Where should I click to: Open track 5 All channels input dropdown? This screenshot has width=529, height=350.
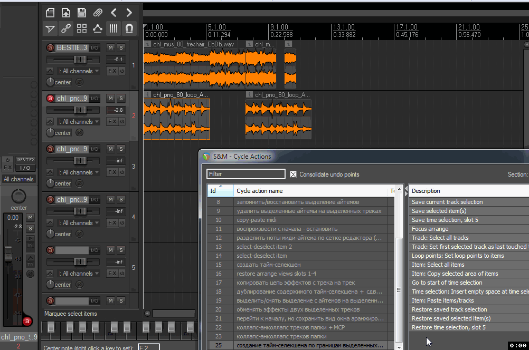pyautogui.click(x=78, y=273)
